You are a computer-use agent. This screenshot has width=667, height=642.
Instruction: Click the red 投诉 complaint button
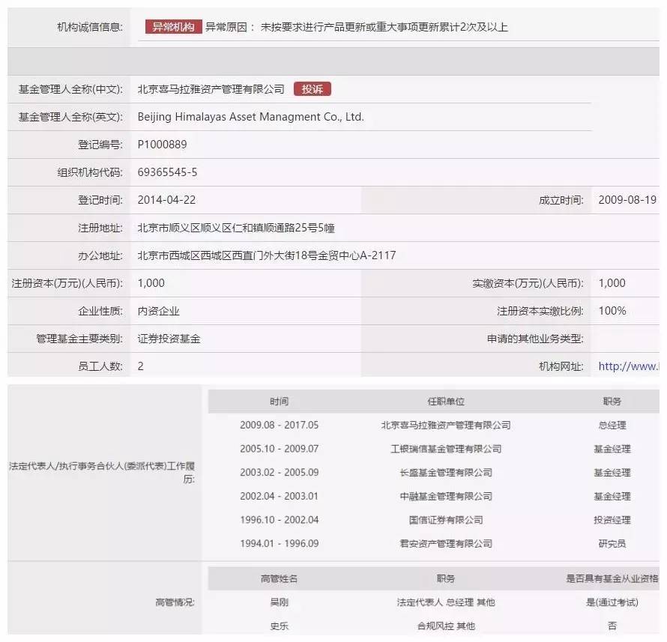(x=313, y=89)
